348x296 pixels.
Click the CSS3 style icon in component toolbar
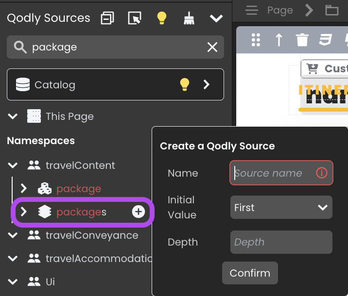click(325, 40)
